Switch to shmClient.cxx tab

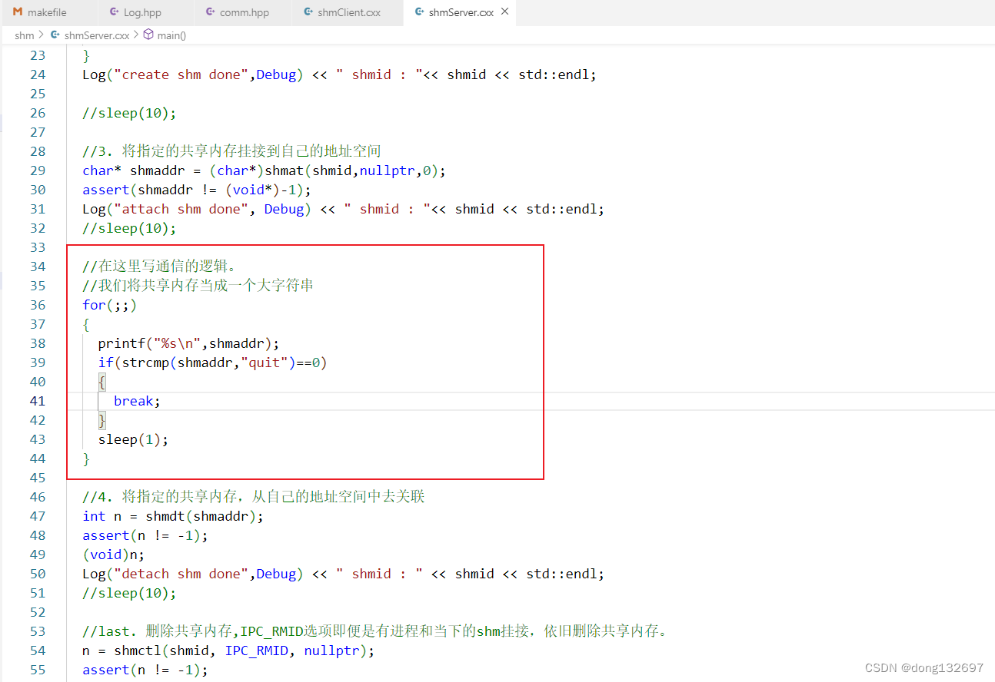348,12
